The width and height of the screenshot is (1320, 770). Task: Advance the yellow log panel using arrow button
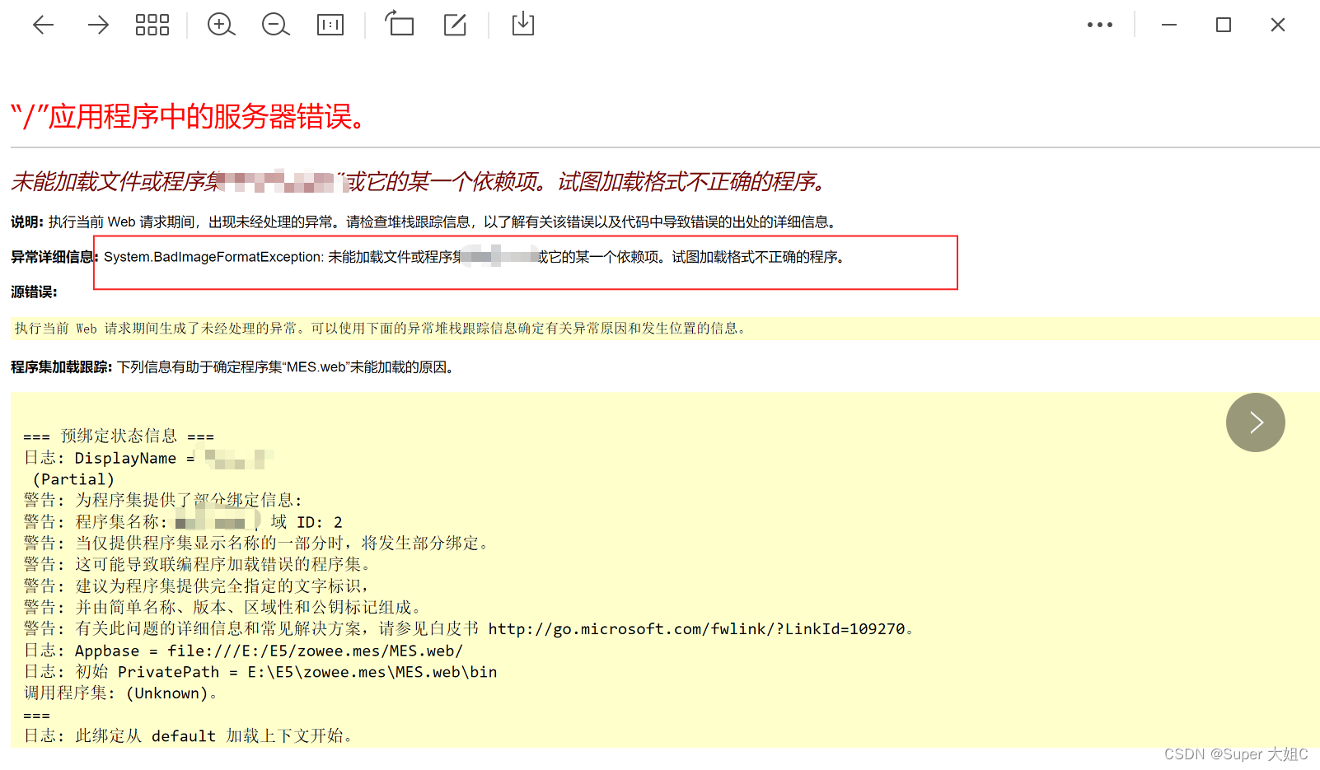pyautogui.click(x=1255, y=422)
